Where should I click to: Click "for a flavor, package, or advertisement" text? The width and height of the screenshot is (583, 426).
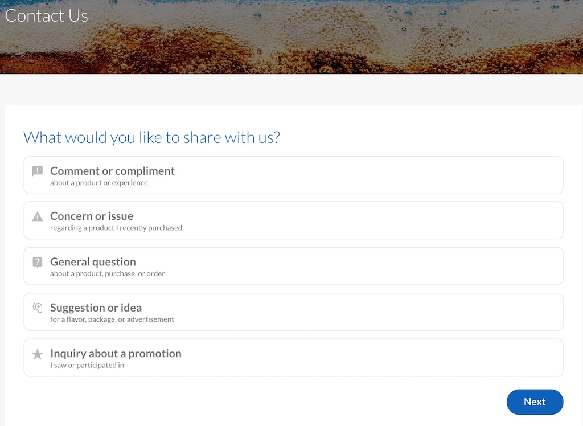tap(112, 319)
